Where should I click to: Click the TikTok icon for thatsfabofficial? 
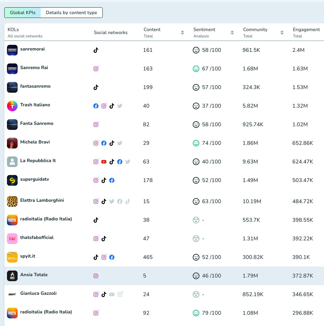click(x=104, y=239)
